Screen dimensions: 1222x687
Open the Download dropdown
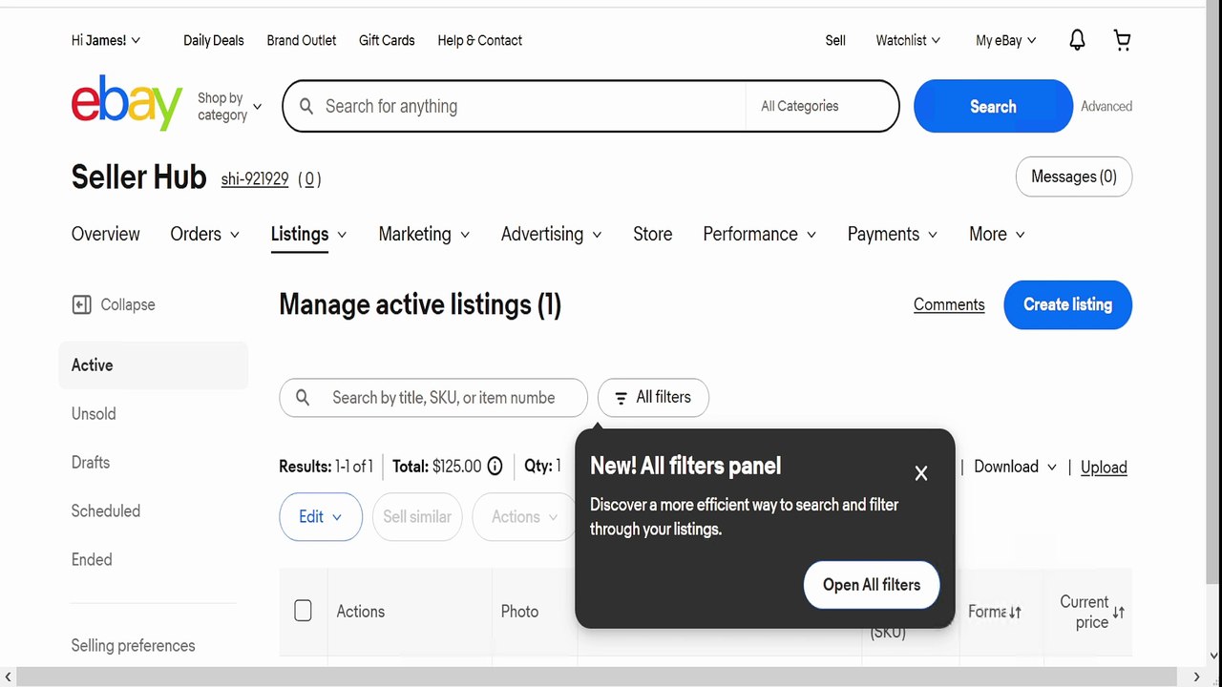point(1015,467)
